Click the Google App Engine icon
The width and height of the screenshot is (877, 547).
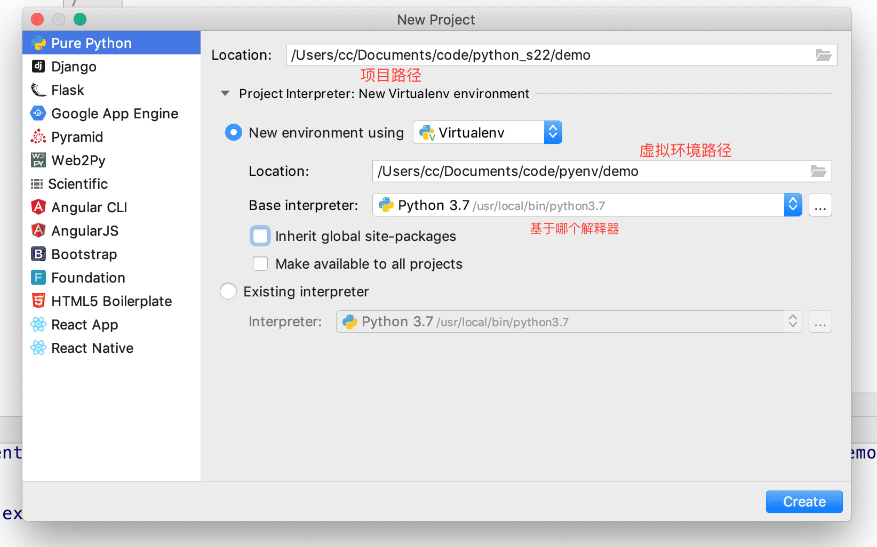point(38,113)
